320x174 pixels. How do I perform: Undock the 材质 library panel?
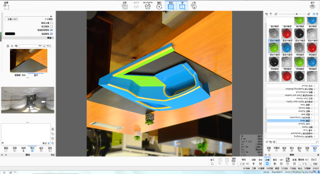point(269,155)
